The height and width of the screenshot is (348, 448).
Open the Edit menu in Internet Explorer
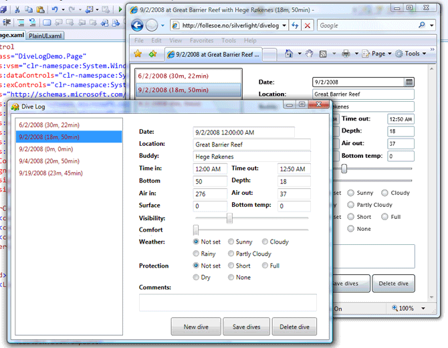click(x=156, y=41)
